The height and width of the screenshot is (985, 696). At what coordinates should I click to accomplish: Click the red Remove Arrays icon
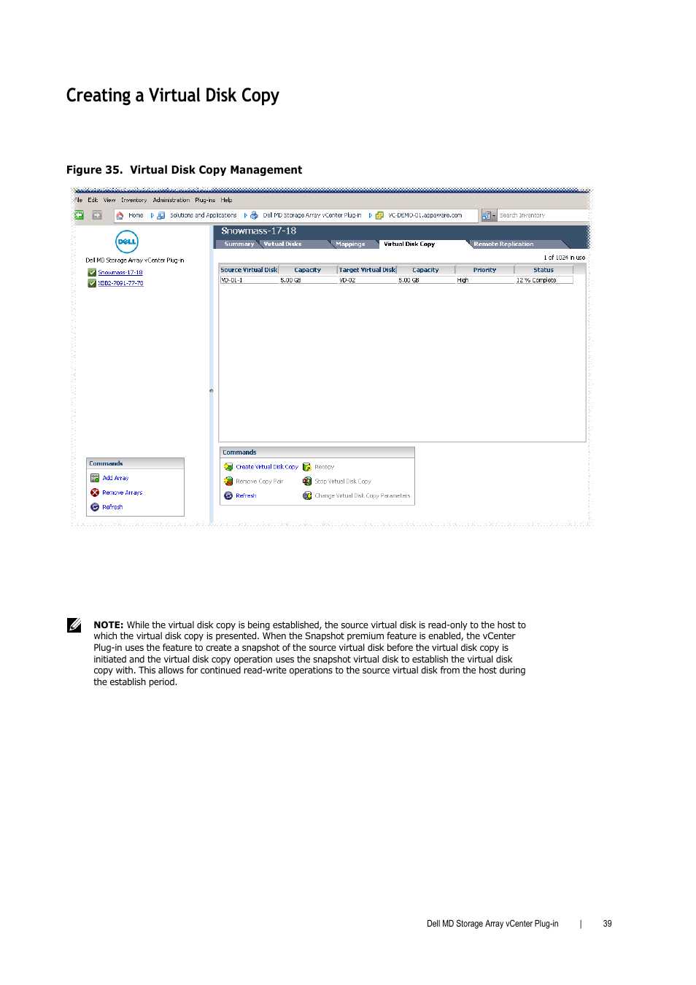click(x=95, y=492)
